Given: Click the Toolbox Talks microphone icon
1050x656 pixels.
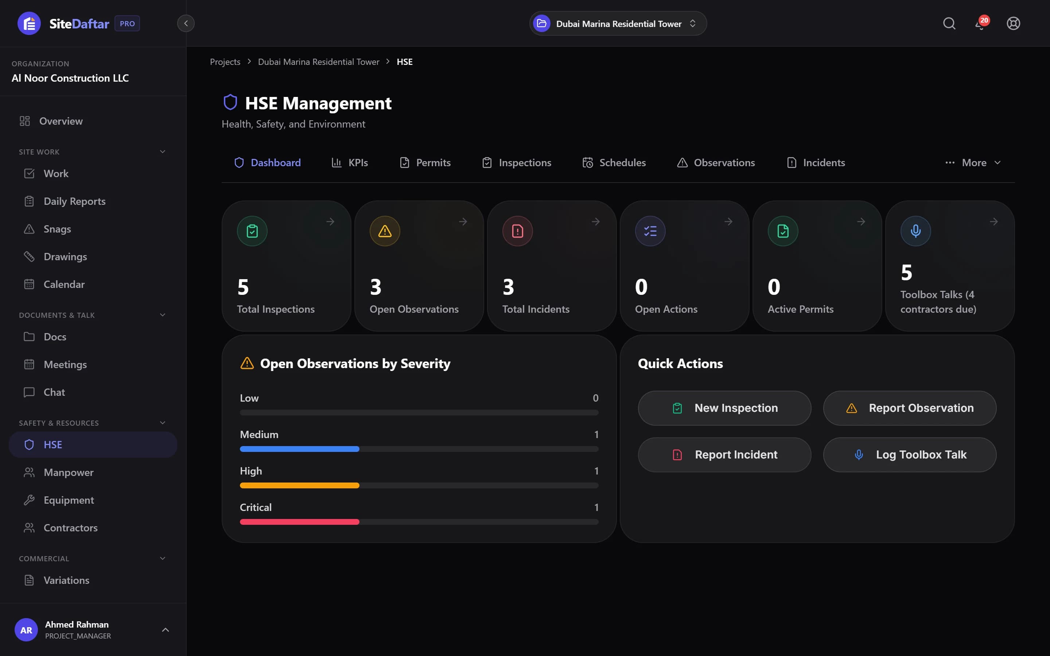Looking at the screenshot, I should coord(915,231).
